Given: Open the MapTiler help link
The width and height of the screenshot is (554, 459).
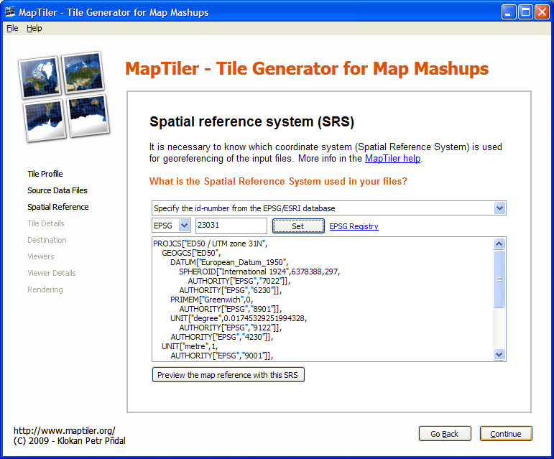Looking at the screenshot, I should pyautogui.click(x=392, y=159).
